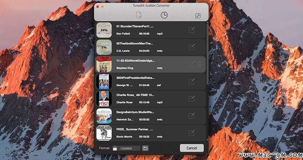Select the FREE_ Summer Farmer row title
This screenshot has width=303, height=160.
134,129
